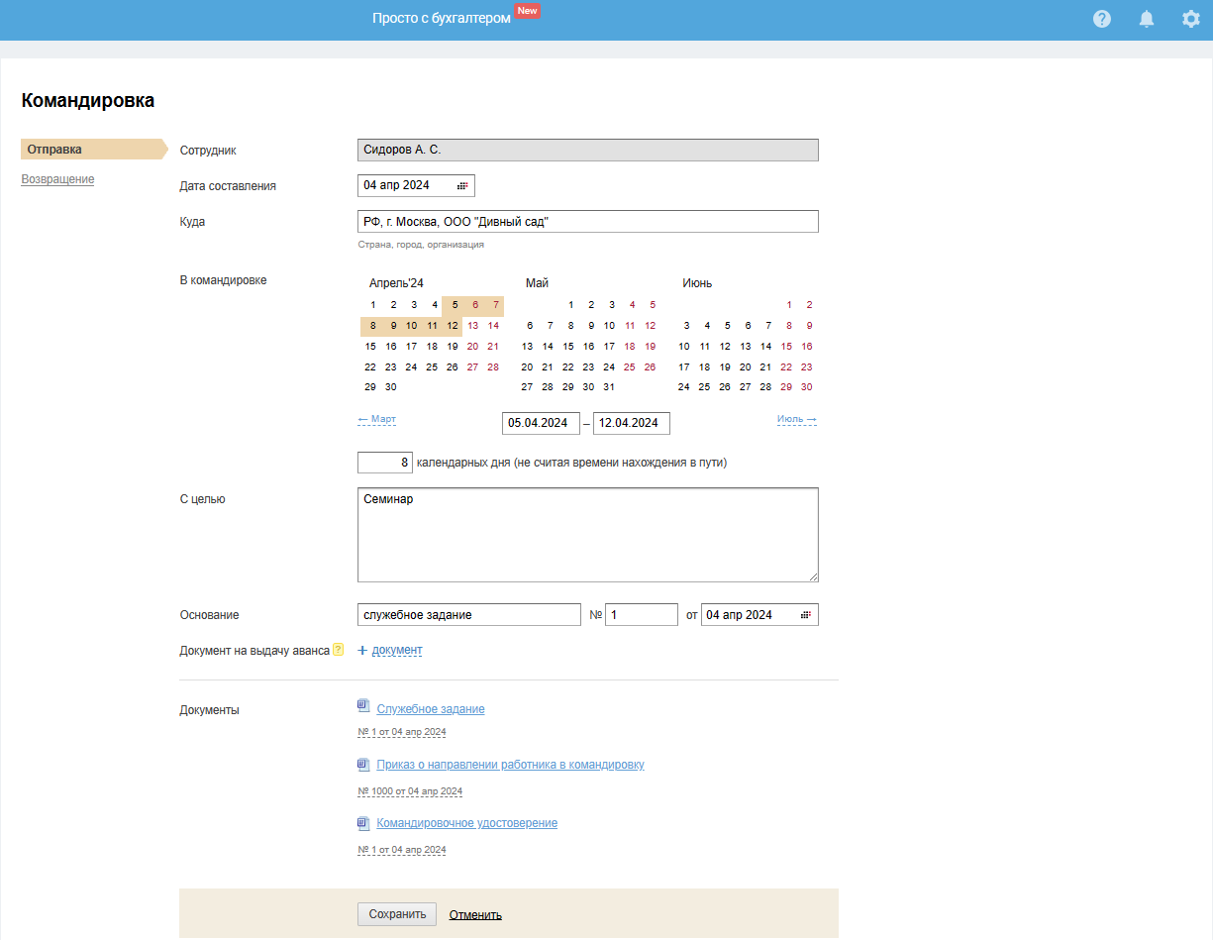
Task: Open Просто с бухгалтером menu item
Action: pos(442,19)
